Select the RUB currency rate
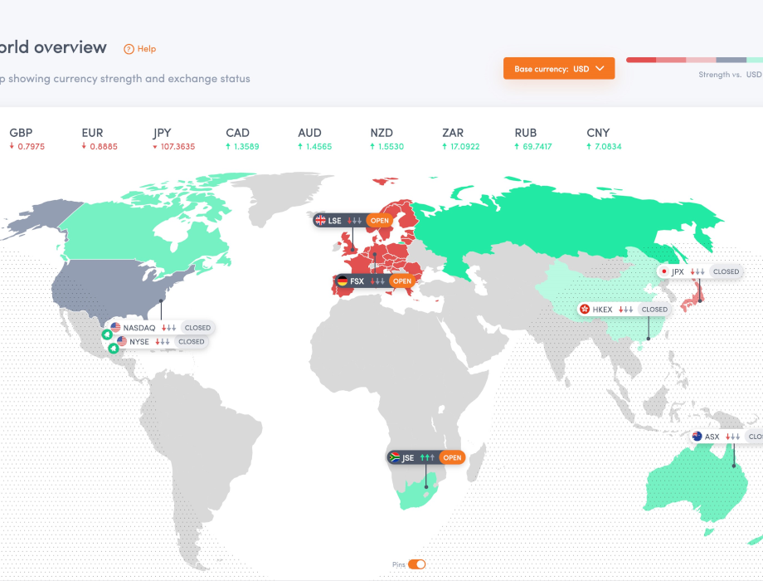Image resolution: width=763 pixels, height=581 pixels. pos(532,139)
